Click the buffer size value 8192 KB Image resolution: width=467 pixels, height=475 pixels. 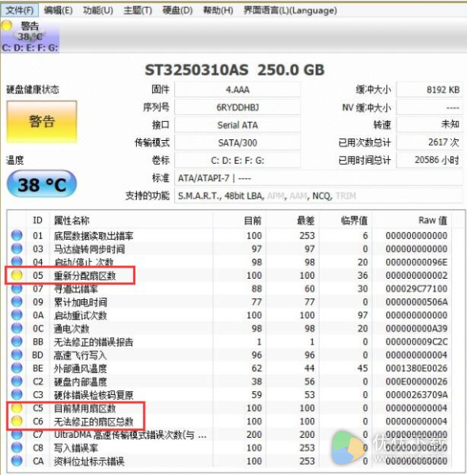pos(430,89)
